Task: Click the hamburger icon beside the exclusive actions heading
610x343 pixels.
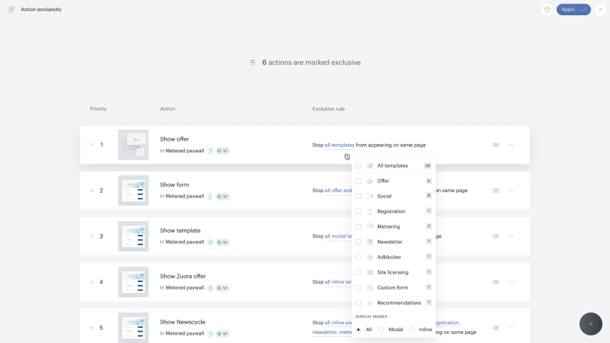Action: tap(252, 62)
